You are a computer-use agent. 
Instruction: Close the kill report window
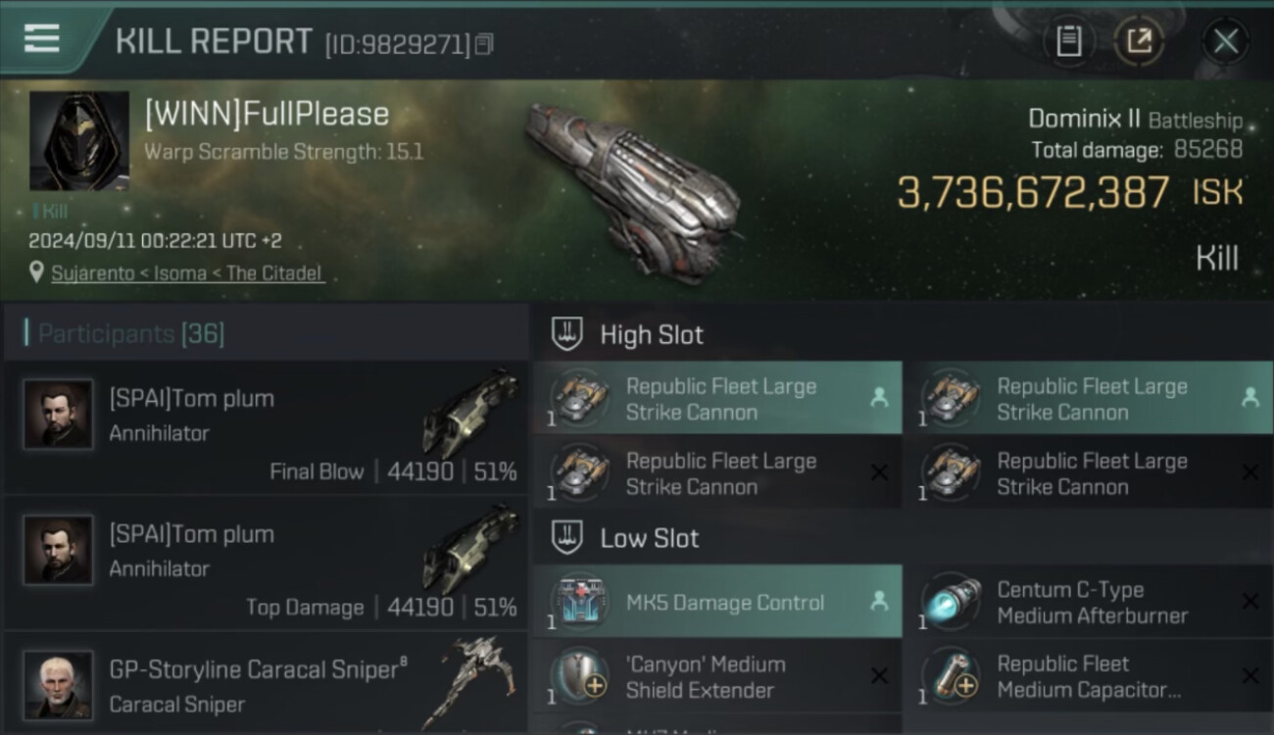[1225, 41]
